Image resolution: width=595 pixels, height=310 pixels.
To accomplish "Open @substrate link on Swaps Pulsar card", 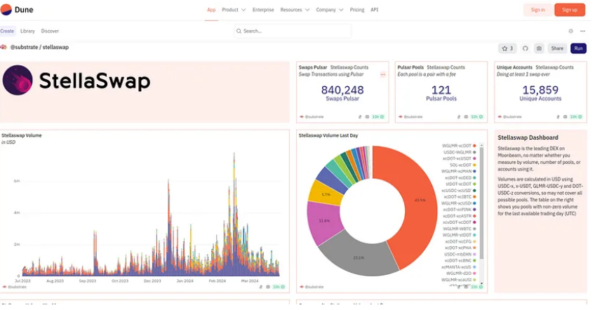I will click(314, 117).
